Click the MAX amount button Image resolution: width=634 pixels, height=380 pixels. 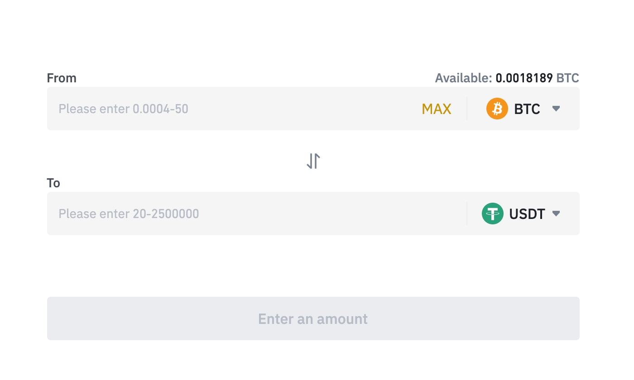pyautogui.click(x=437, y=109)
